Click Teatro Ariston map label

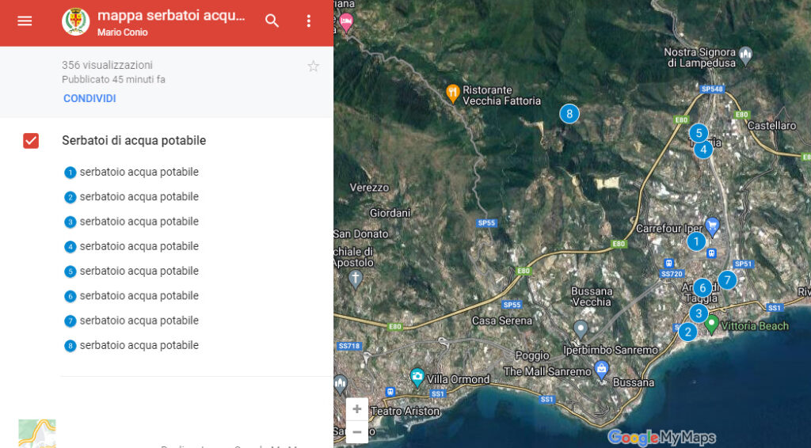pyautogui.click(x=405, y=412)
